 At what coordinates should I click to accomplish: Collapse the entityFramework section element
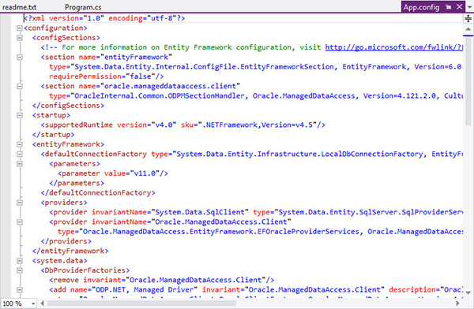20,57
